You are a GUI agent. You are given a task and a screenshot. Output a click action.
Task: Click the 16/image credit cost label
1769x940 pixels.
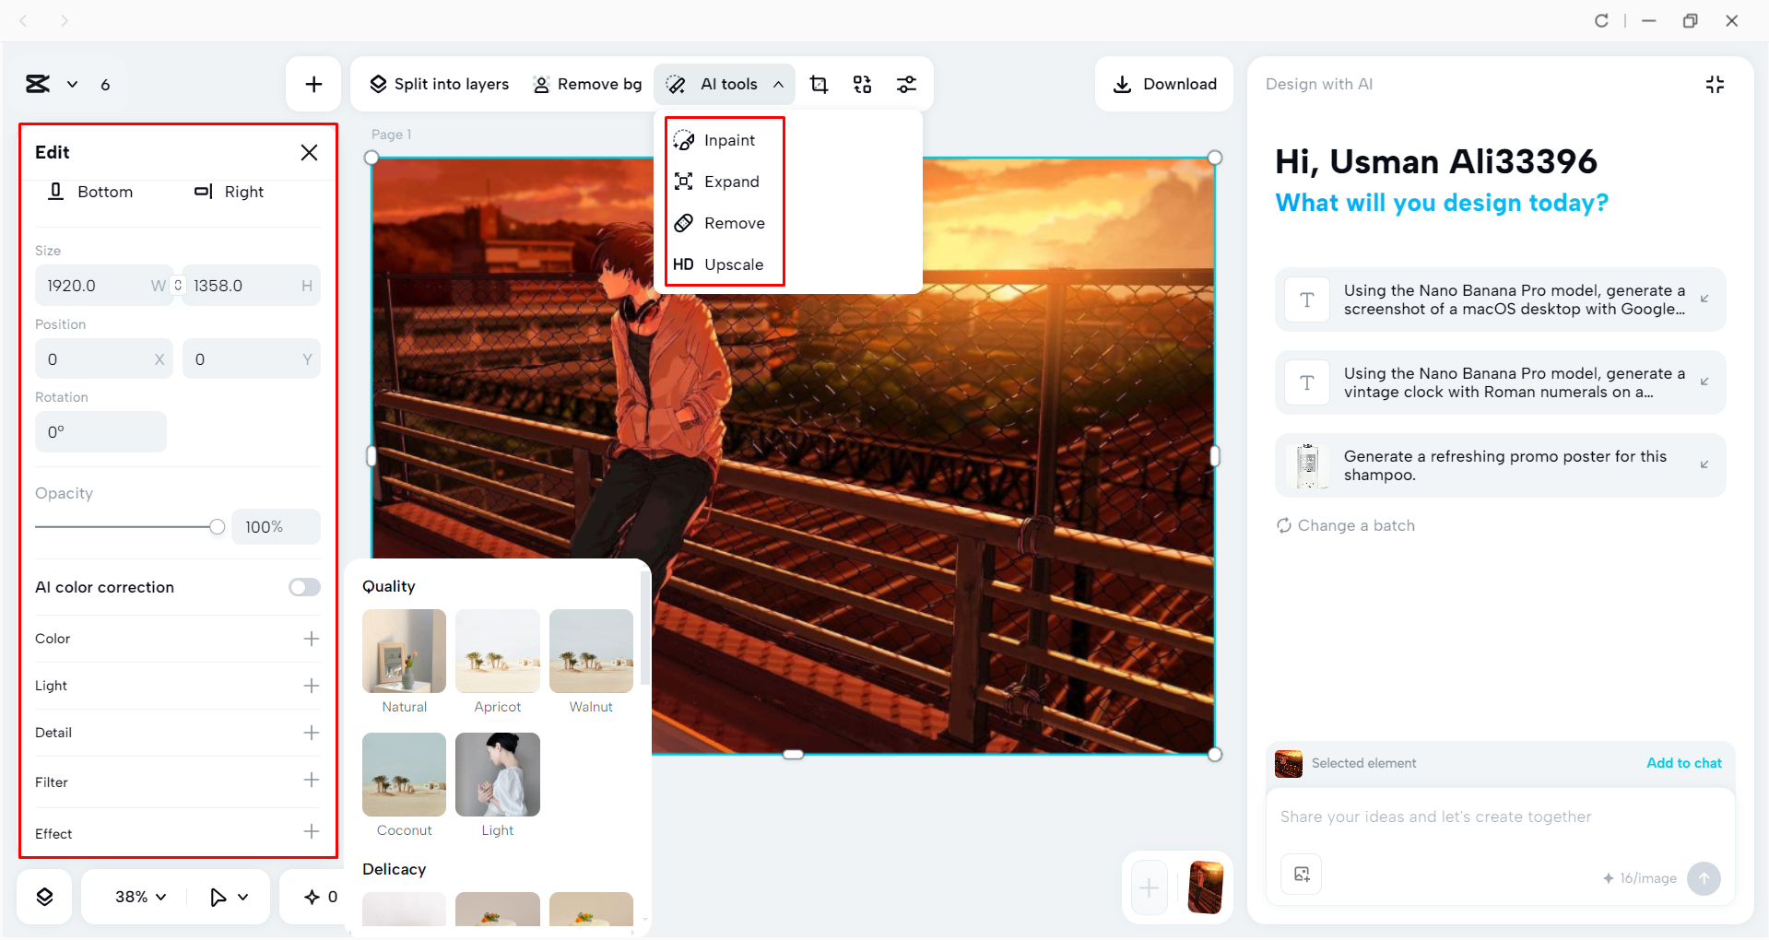1640,878
